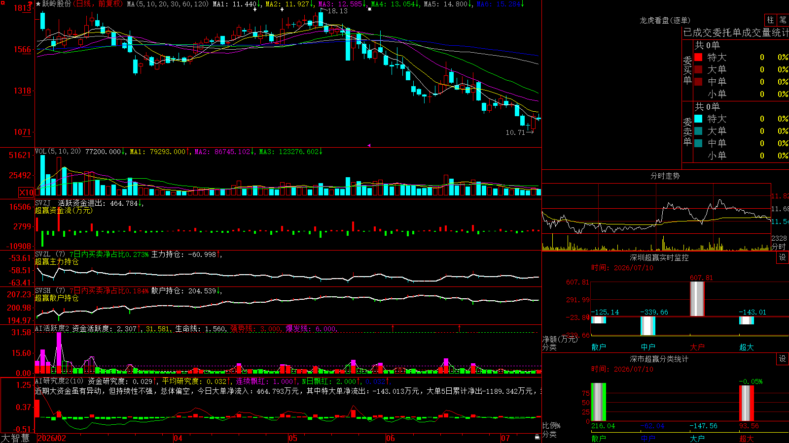This screenshot has height=443, width=789.
Task: Click the teal 大单 sell order swatch
Action: click(698, 131)
